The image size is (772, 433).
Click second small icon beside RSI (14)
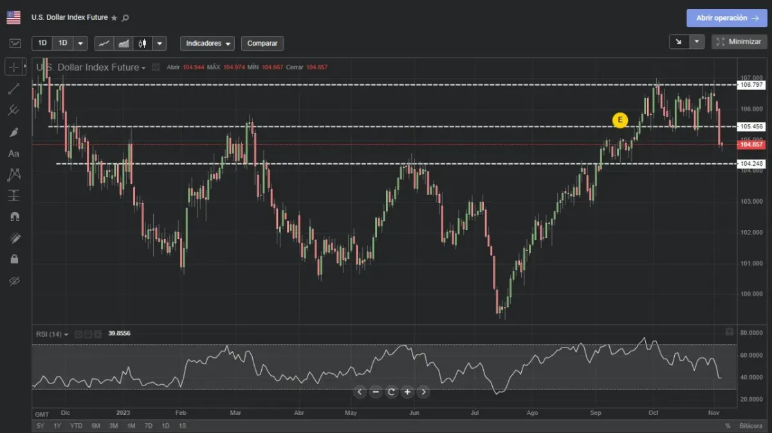pos(88,334)
